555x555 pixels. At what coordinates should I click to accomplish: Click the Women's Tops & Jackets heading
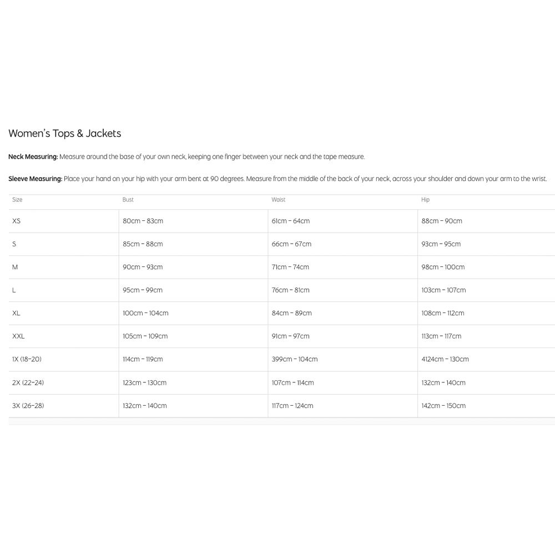point(64,133)
